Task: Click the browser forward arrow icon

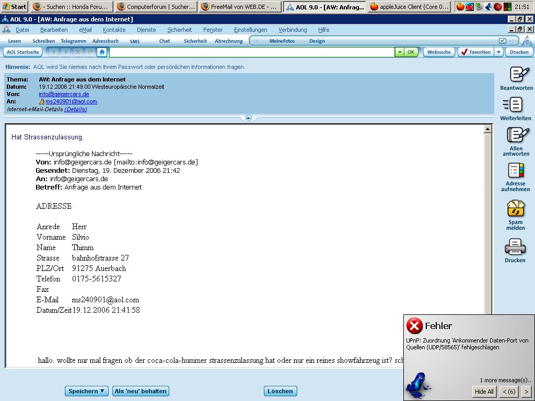Action: [x=66, y=52]
